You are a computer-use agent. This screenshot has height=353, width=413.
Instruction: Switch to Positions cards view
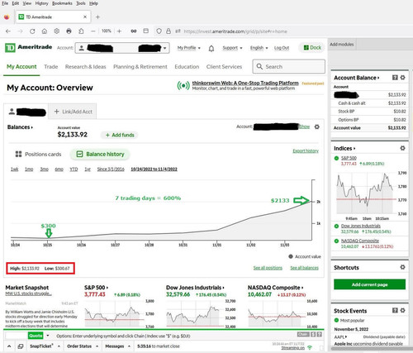pyautogui.click(x=38, y=154)
